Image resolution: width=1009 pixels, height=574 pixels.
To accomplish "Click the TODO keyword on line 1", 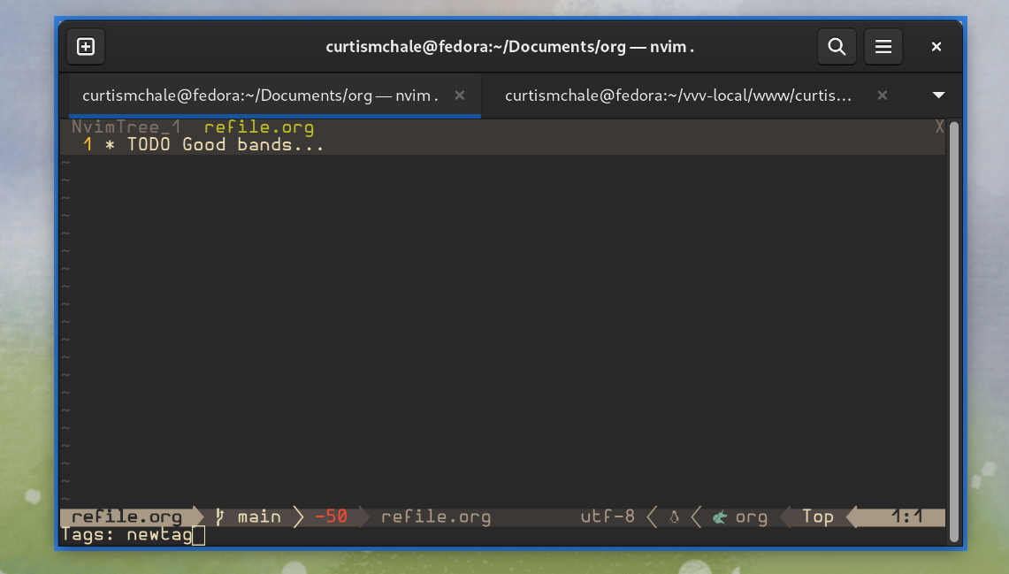I will [149, 145].
